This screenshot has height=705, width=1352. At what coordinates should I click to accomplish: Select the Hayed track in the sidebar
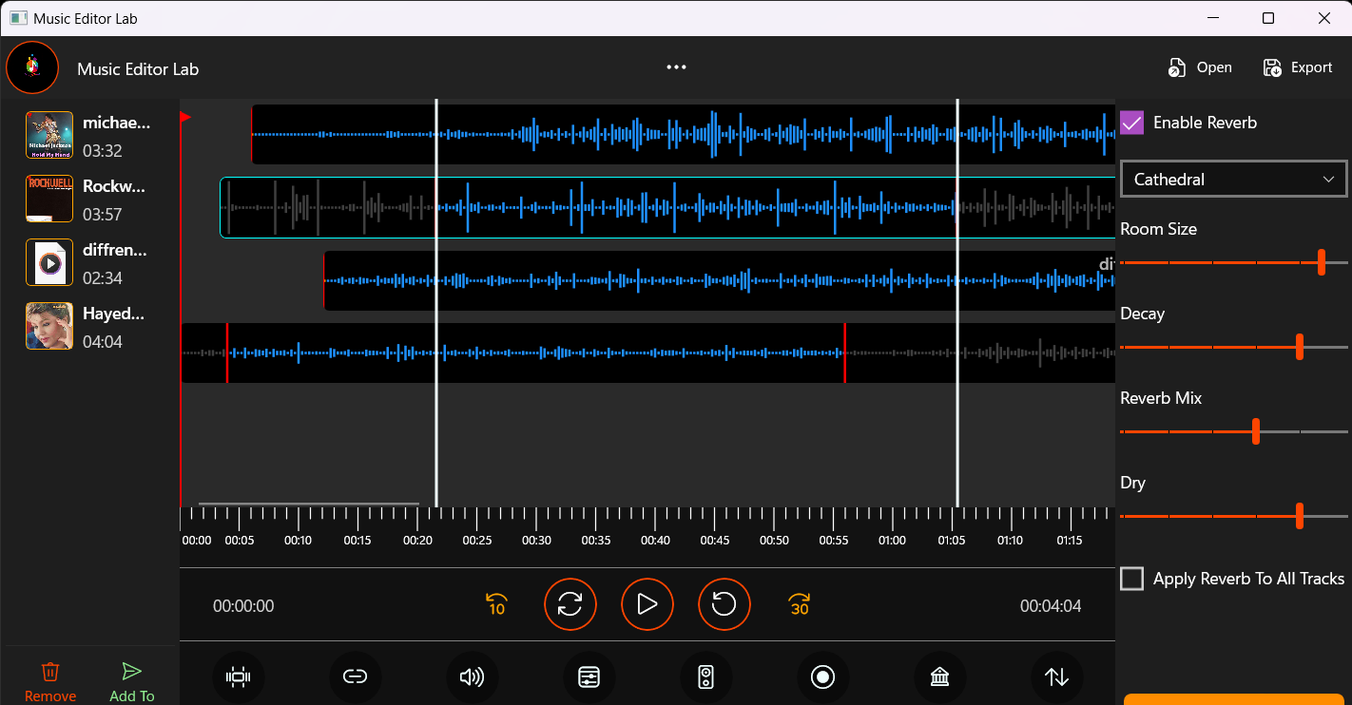(x=90, y=326)
